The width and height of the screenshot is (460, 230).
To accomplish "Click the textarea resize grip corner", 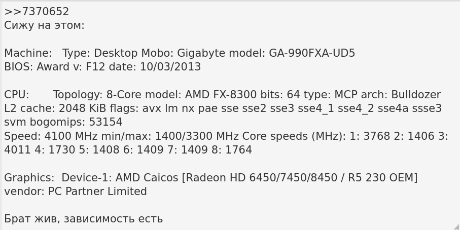I will point(456,227).
